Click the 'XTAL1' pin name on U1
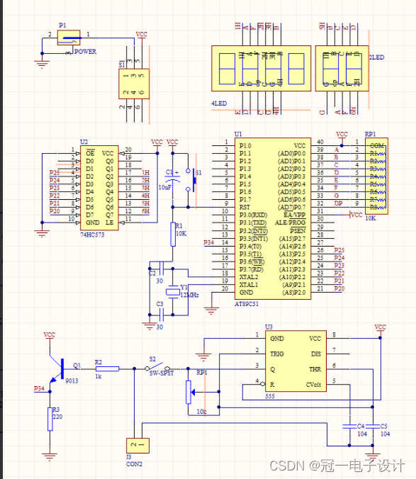Screen dimensions: 416x479 (249, 284)
